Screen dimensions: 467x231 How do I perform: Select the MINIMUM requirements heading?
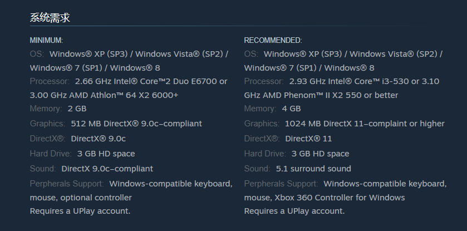coord(46,40)
